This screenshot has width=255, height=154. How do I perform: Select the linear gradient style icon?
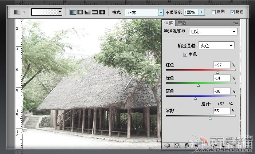(x=73, y=12)
